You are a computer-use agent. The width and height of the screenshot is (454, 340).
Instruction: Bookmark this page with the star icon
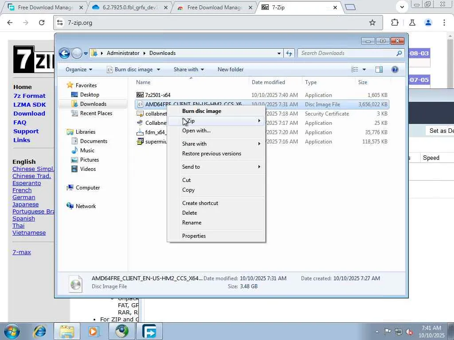click(x=372, y=23)
